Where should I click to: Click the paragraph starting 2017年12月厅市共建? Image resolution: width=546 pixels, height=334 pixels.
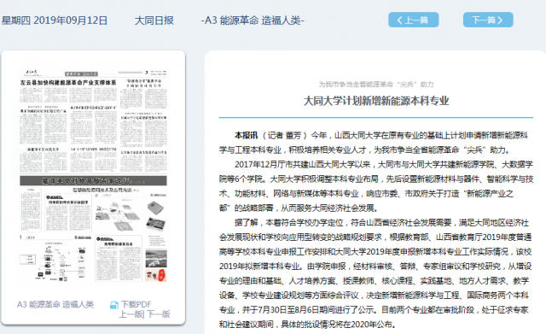(x=376, y=186)
